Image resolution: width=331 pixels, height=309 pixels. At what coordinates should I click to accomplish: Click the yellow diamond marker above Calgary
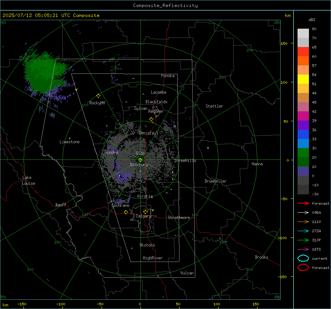pos(145,212)
